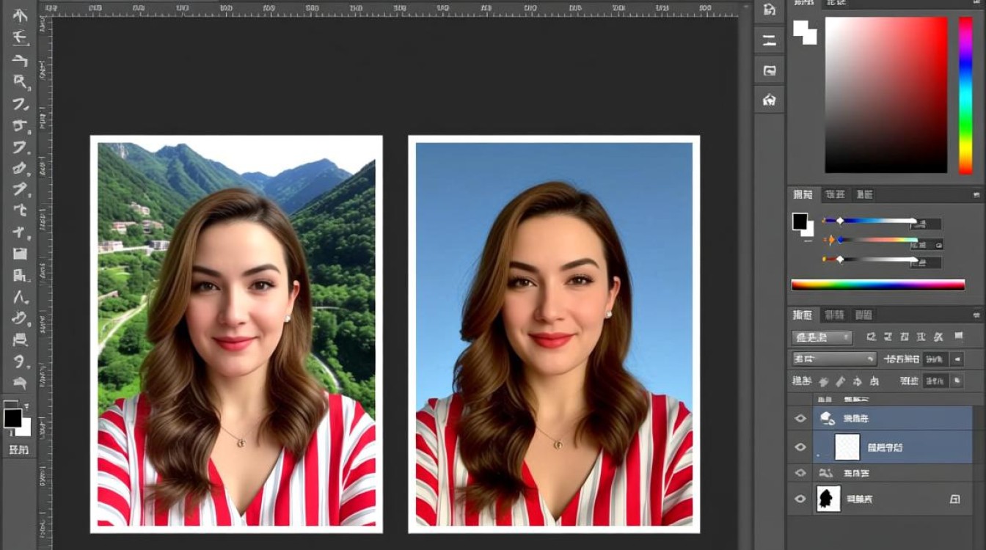Viewport: 986px width, 550px height.
Task: Open the color picker panel's flyout menu icon
Action: coord(976,3)
